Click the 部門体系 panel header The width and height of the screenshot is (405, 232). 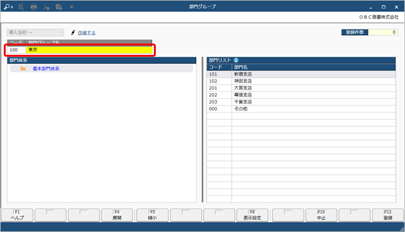click(x=102, y=61)
